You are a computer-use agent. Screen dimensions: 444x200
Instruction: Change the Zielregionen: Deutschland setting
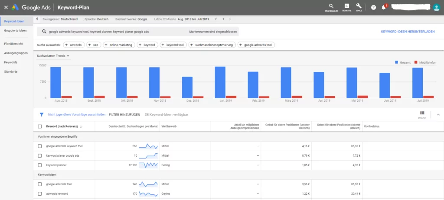pos(60,19)
